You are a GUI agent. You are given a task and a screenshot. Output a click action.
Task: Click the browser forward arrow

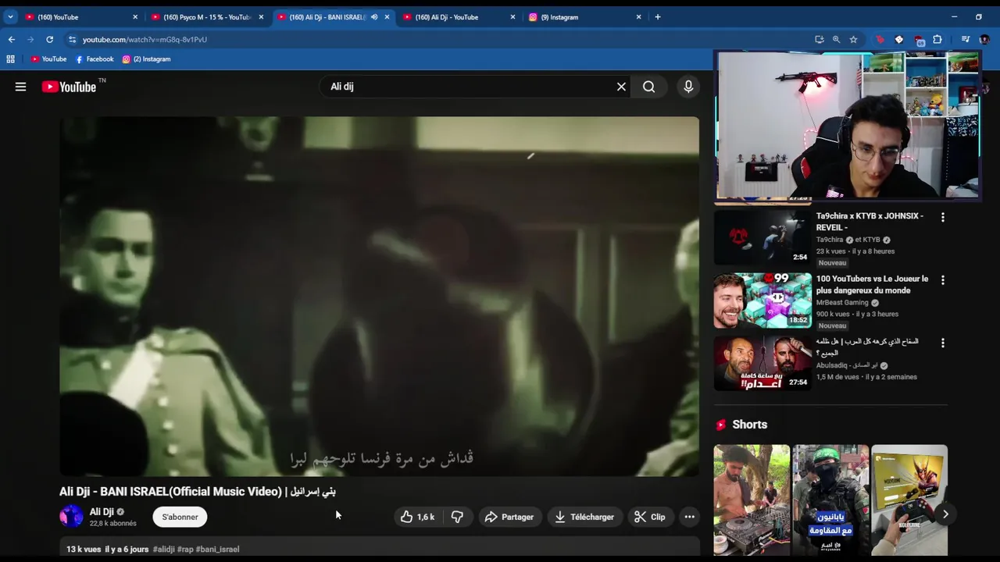pos(30,39)
